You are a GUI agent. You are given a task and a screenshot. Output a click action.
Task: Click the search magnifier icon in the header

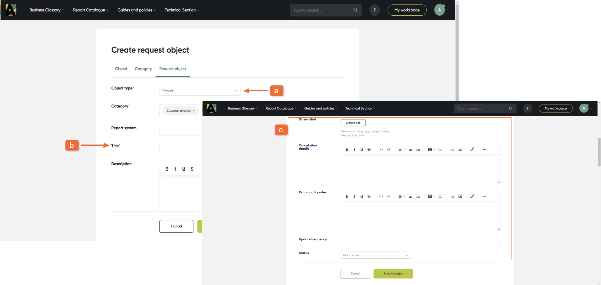click(355, 10)
